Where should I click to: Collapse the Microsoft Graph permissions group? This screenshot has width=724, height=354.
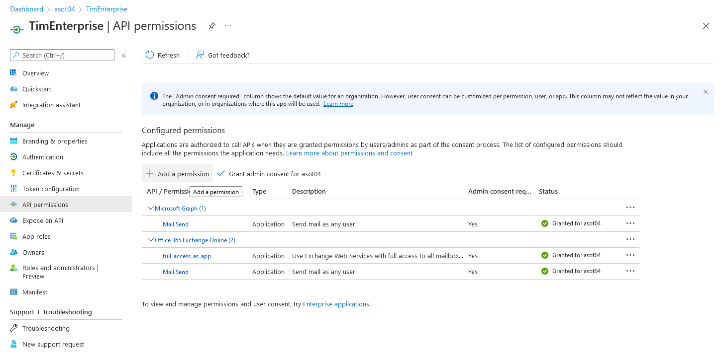150,209
